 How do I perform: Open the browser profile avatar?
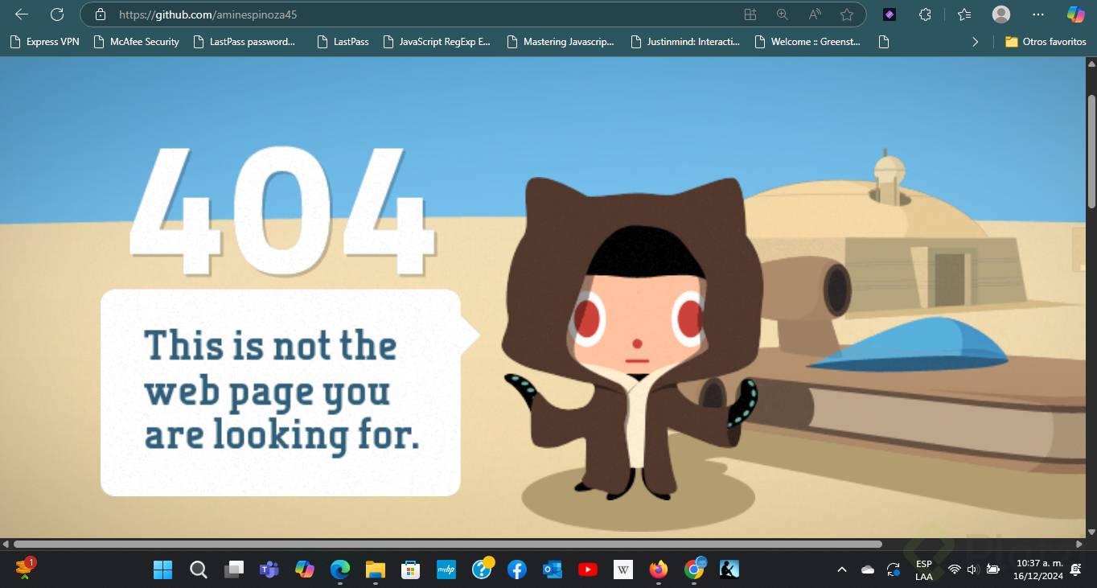pos(1001,14)
